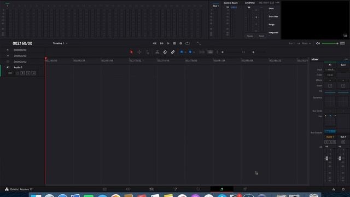
Task: Open the Loudness panel options menu
Action: [277, 3]
